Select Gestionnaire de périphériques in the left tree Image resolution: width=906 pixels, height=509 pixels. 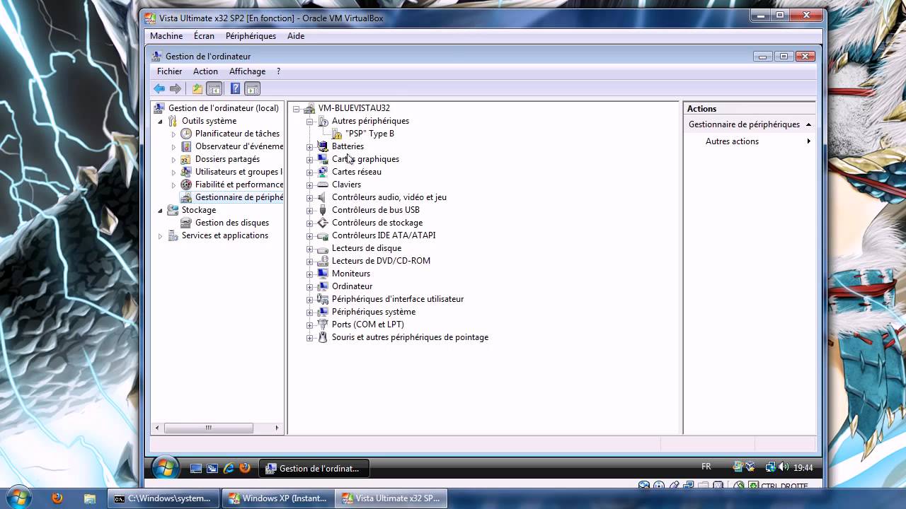239,197
